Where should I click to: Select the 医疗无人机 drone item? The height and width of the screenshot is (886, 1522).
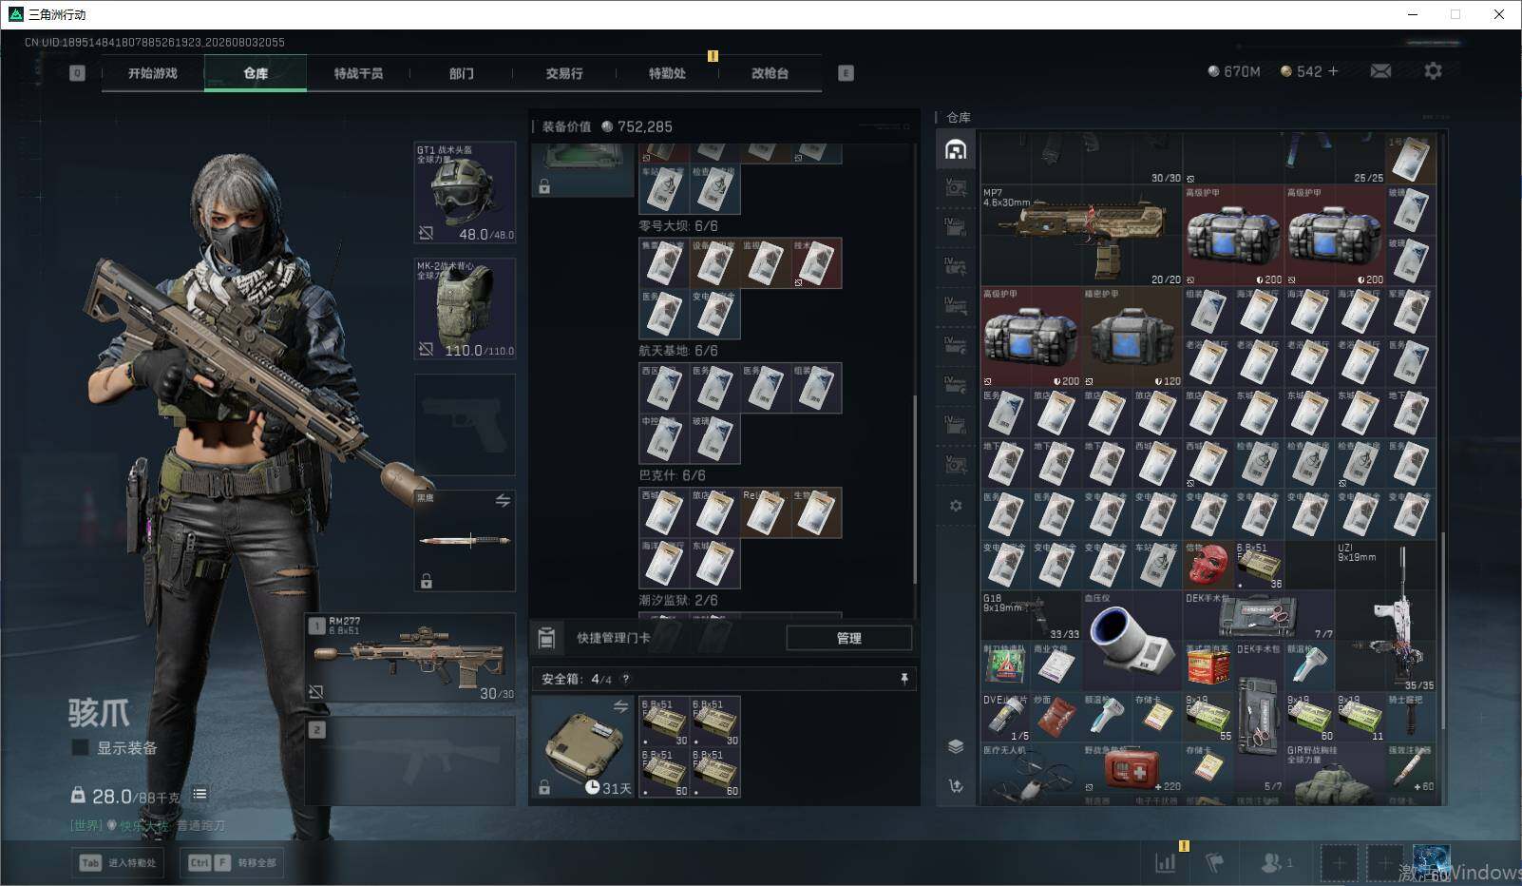[x=1031, y=772]
